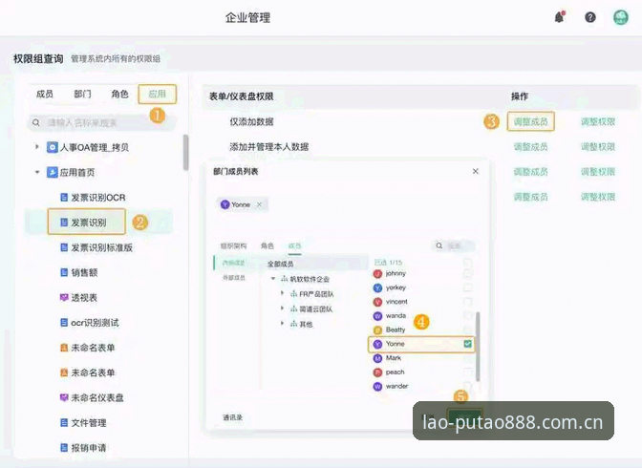The width and height of the screenshot is (642, 468).
Task: Click the 应用首页 app icon
Action: tap(52, 172)
